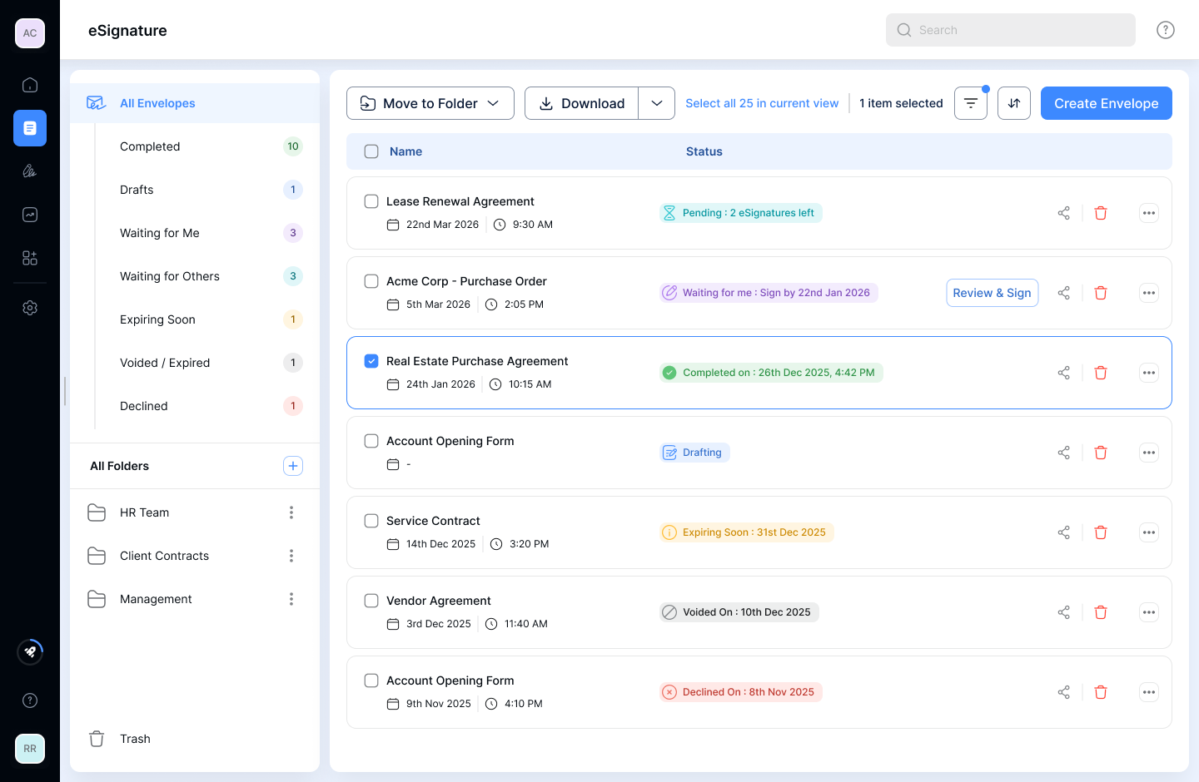Uncheck the Real Estate Purchase Agreement checkbox
Image resolution: width=1199 pixels, height=782 pixels.
tap(371, 361)
